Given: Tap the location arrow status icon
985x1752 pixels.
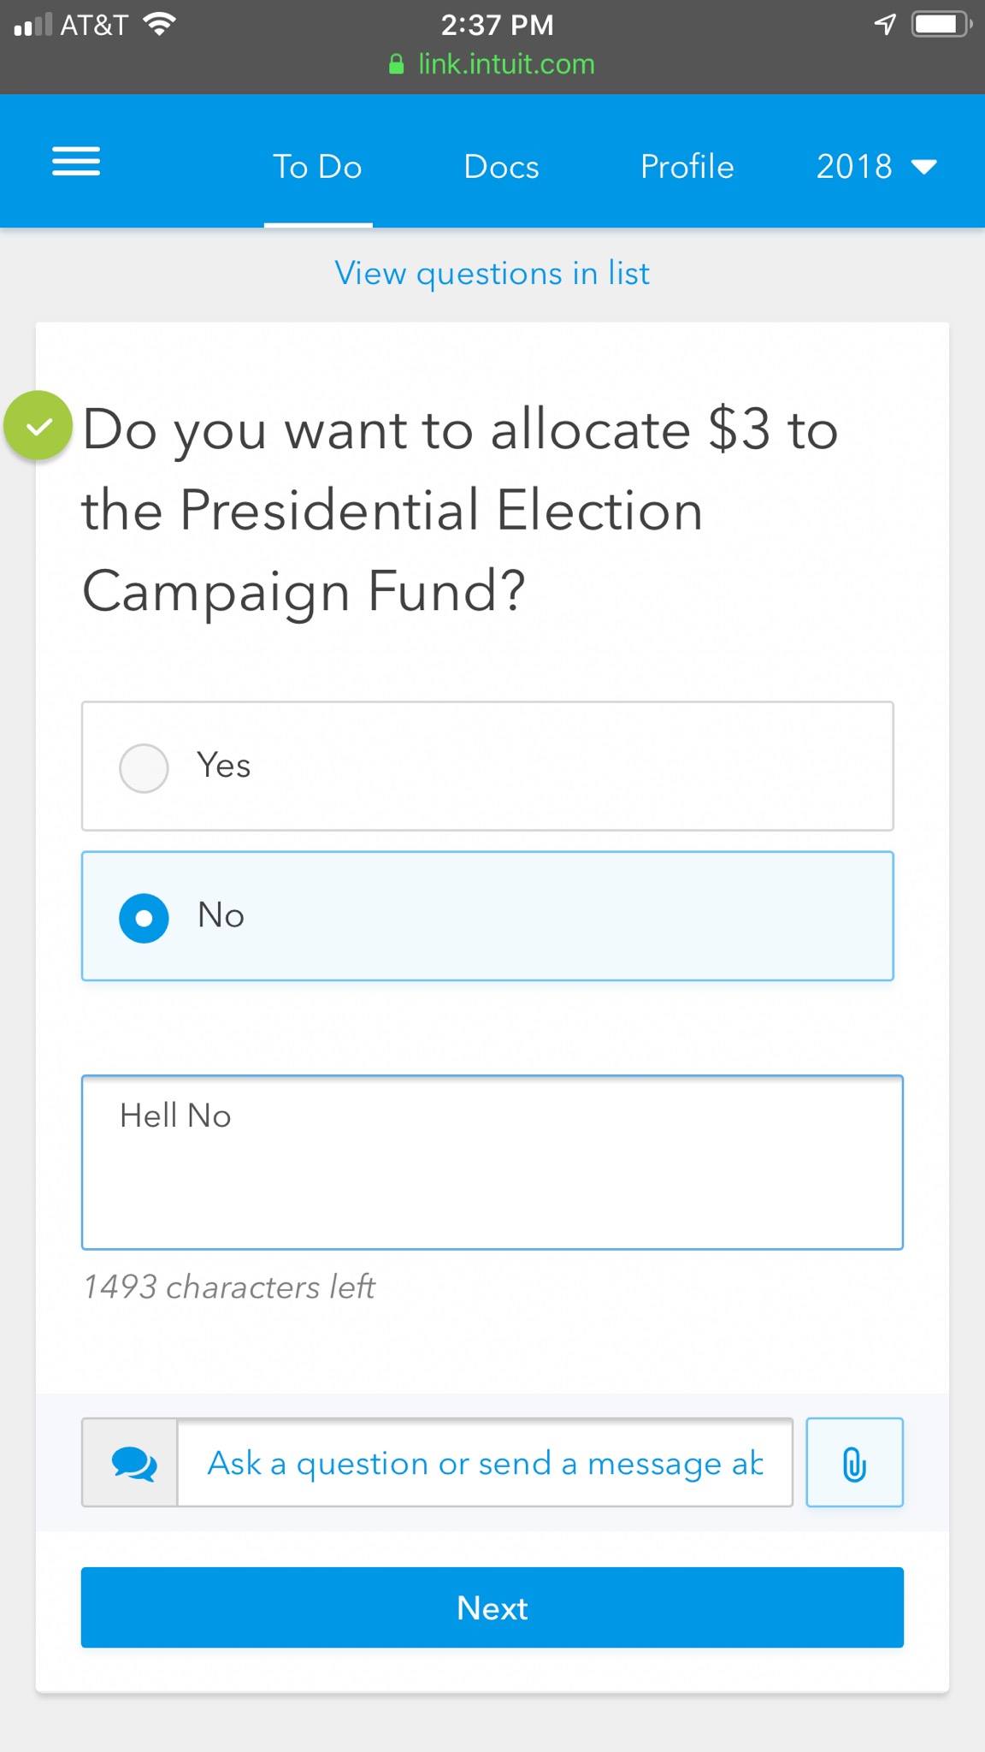Looking at the screenshot, I should click(885, 25).
